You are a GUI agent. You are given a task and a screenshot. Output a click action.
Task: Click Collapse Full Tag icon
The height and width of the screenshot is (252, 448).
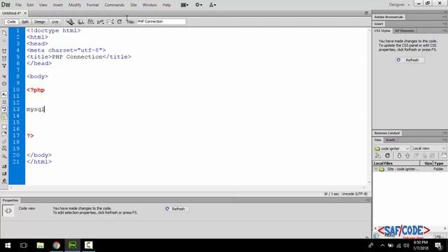coord(4,51)
